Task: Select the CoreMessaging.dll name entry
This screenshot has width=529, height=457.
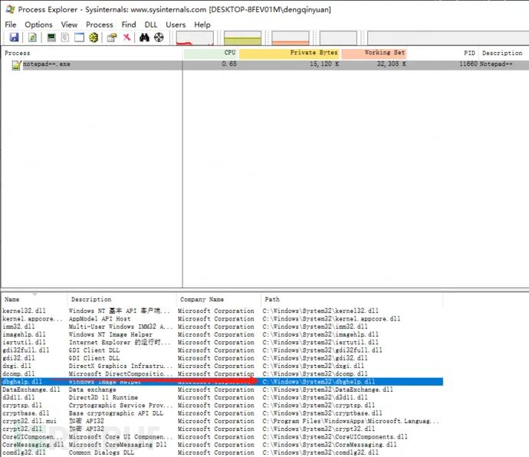Action: [33, 445]
